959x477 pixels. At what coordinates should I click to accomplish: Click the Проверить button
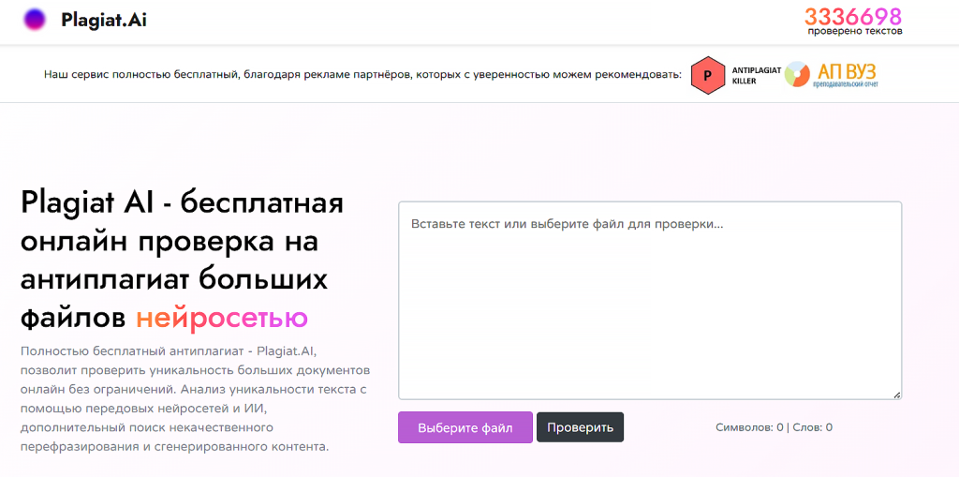pos(580,427)
